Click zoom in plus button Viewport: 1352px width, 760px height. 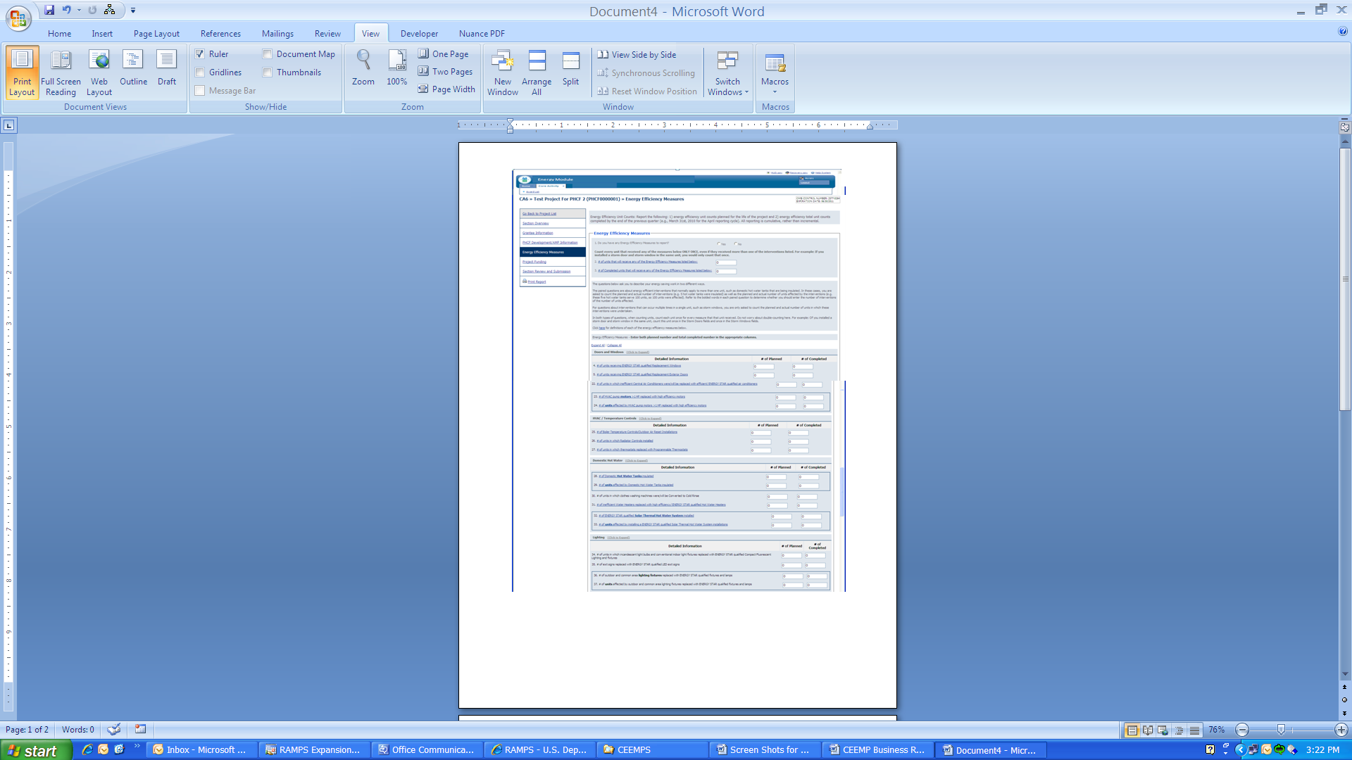[x=1341, y=730]
